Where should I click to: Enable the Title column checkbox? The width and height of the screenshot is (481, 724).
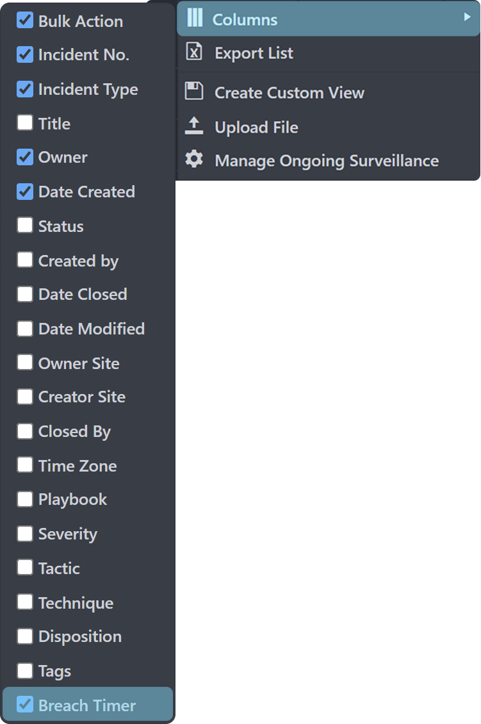click(x=25, y=123)
